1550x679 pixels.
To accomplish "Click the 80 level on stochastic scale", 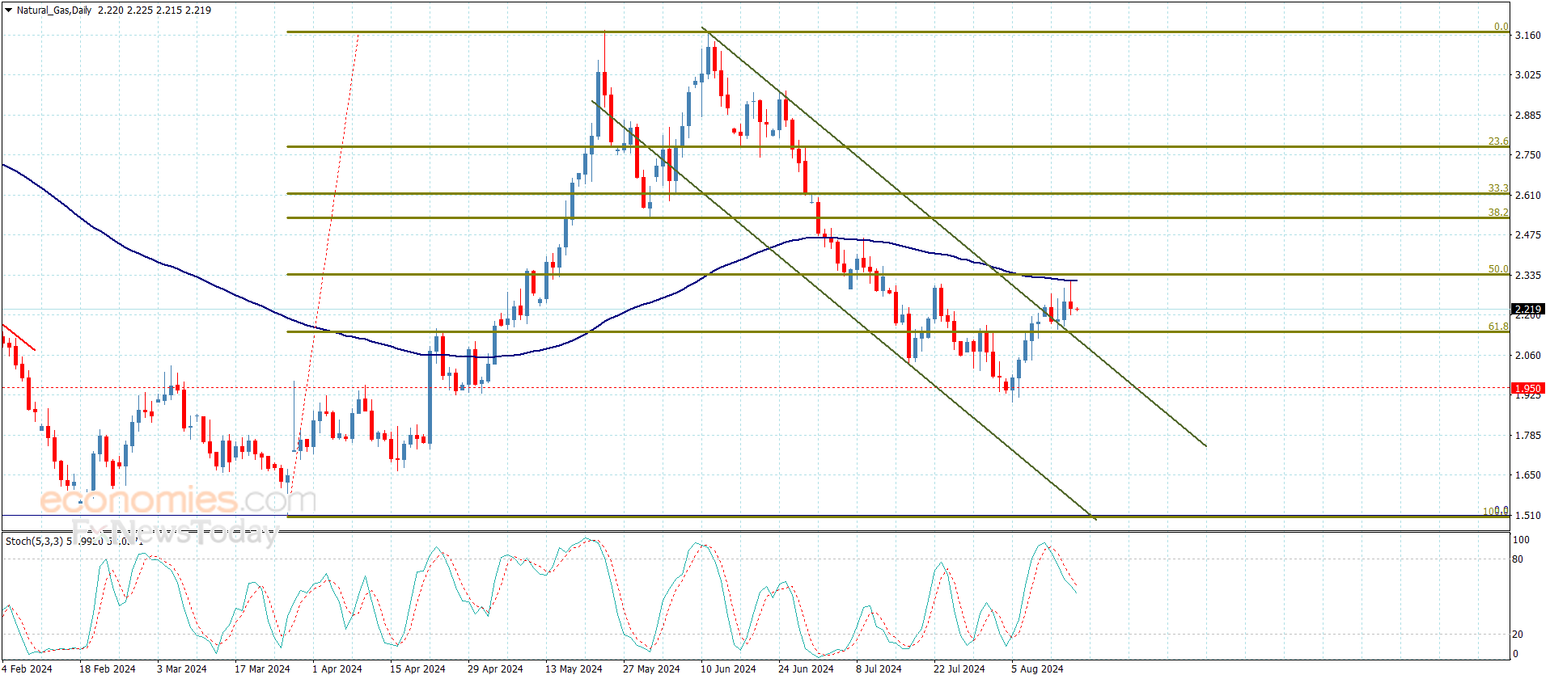I will (x=1518, y=559).
